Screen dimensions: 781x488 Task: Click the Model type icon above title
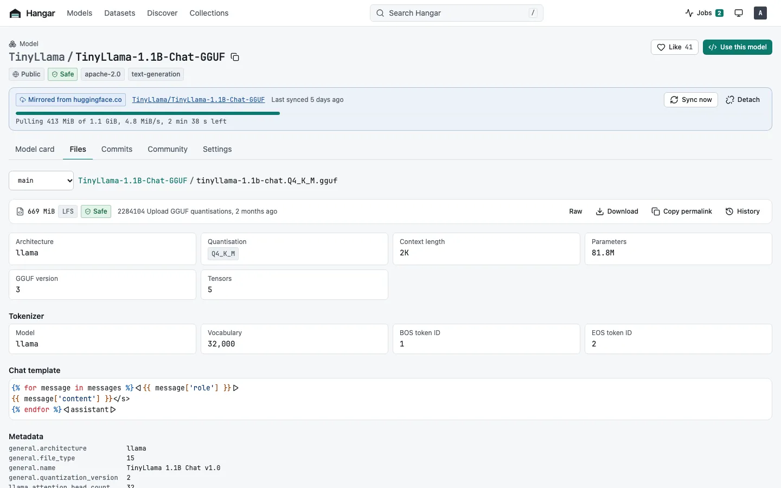pos(12,44)
